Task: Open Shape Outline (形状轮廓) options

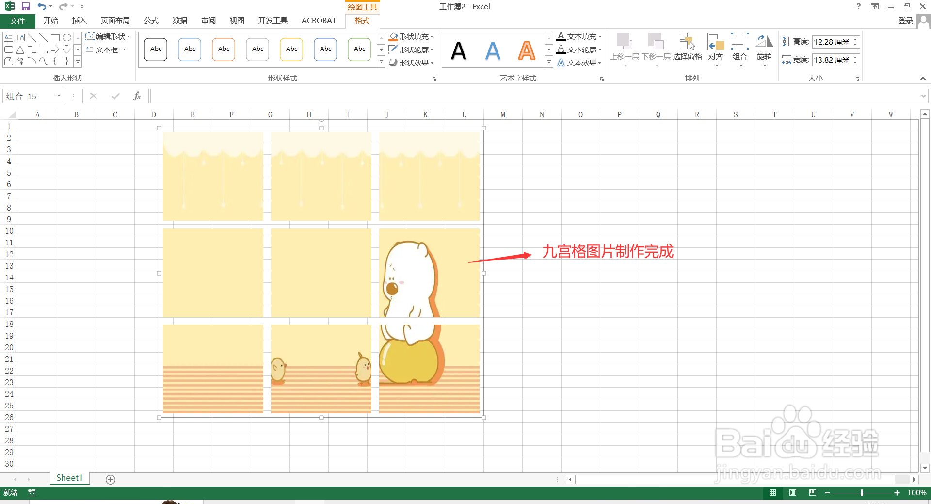Action: pos(411,49)
